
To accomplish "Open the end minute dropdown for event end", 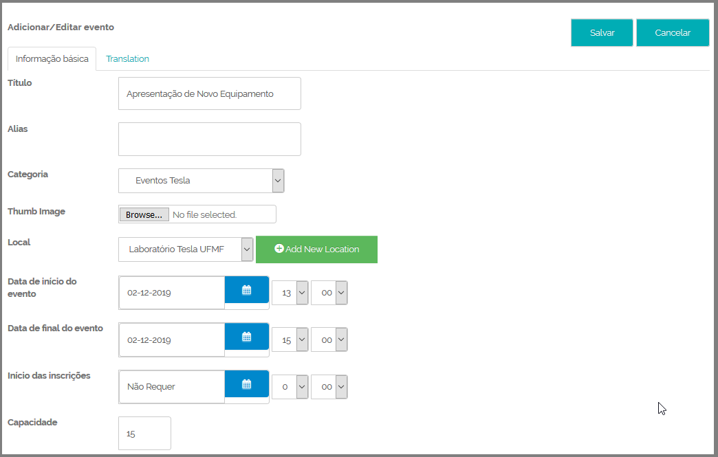I will pyautogui.click(x=329, y=340).
